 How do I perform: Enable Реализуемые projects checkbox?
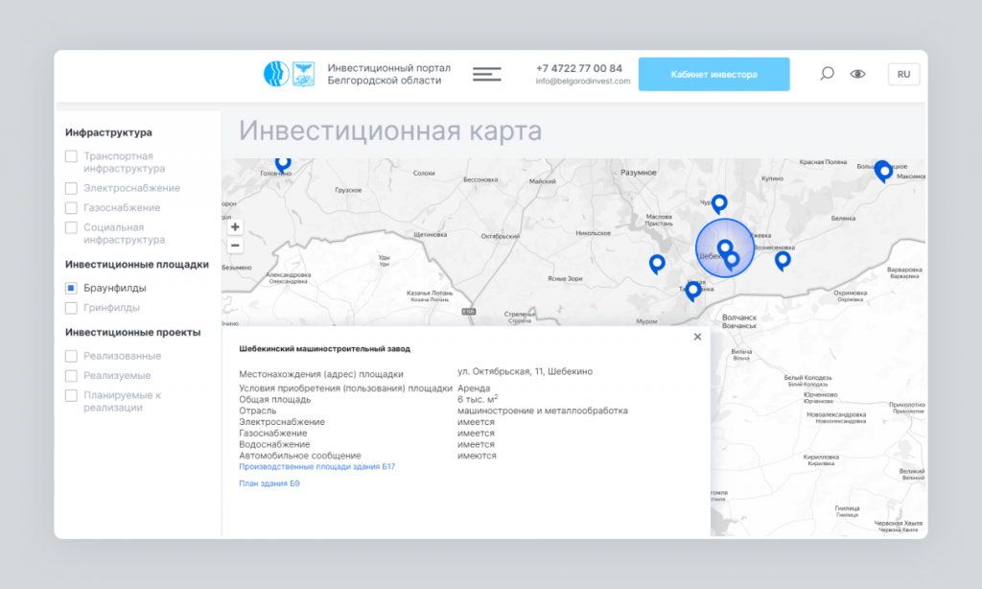71,375
